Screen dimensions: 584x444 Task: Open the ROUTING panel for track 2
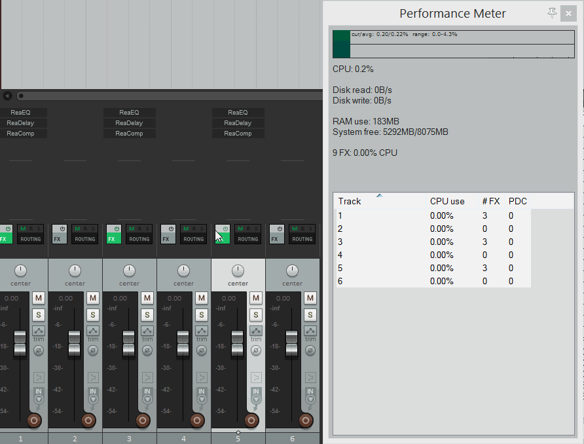[x=85, y=239]
